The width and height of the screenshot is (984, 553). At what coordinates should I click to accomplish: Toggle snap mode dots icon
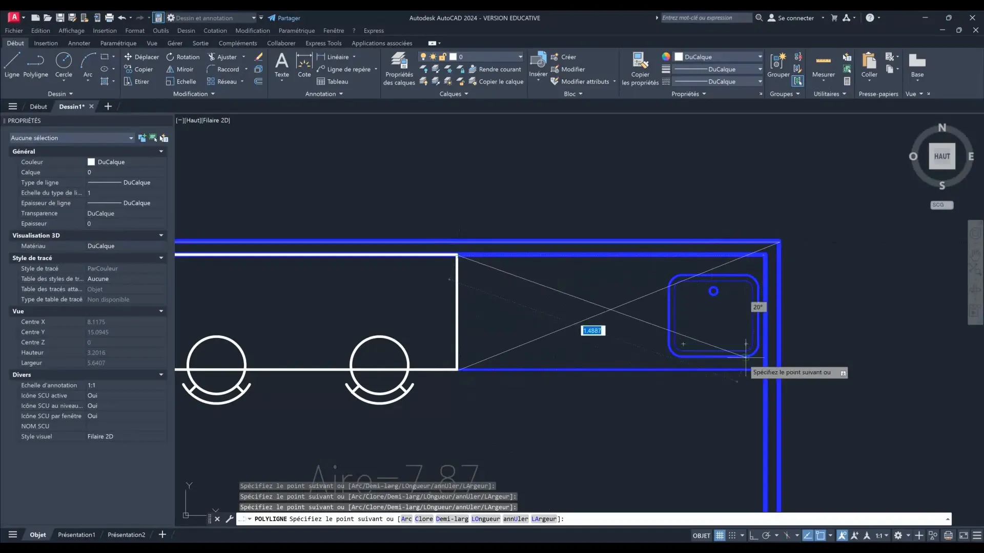732,535
